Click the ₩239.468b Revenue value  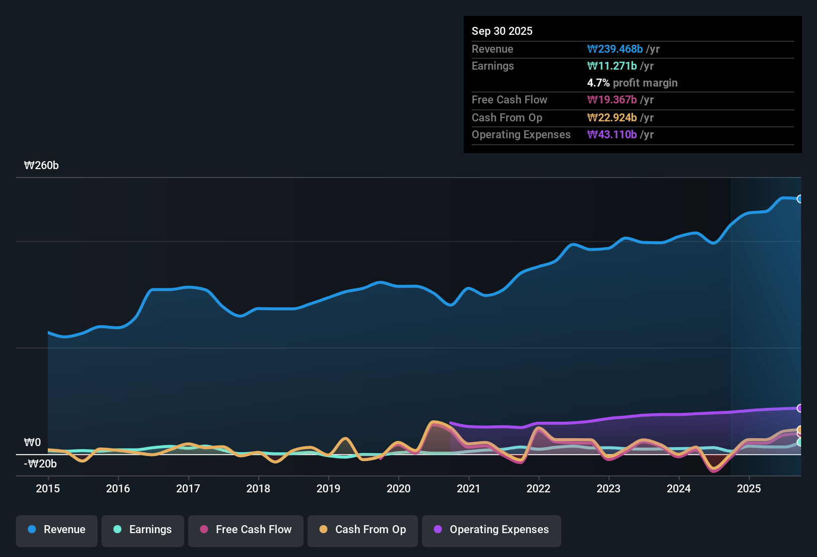615,49
